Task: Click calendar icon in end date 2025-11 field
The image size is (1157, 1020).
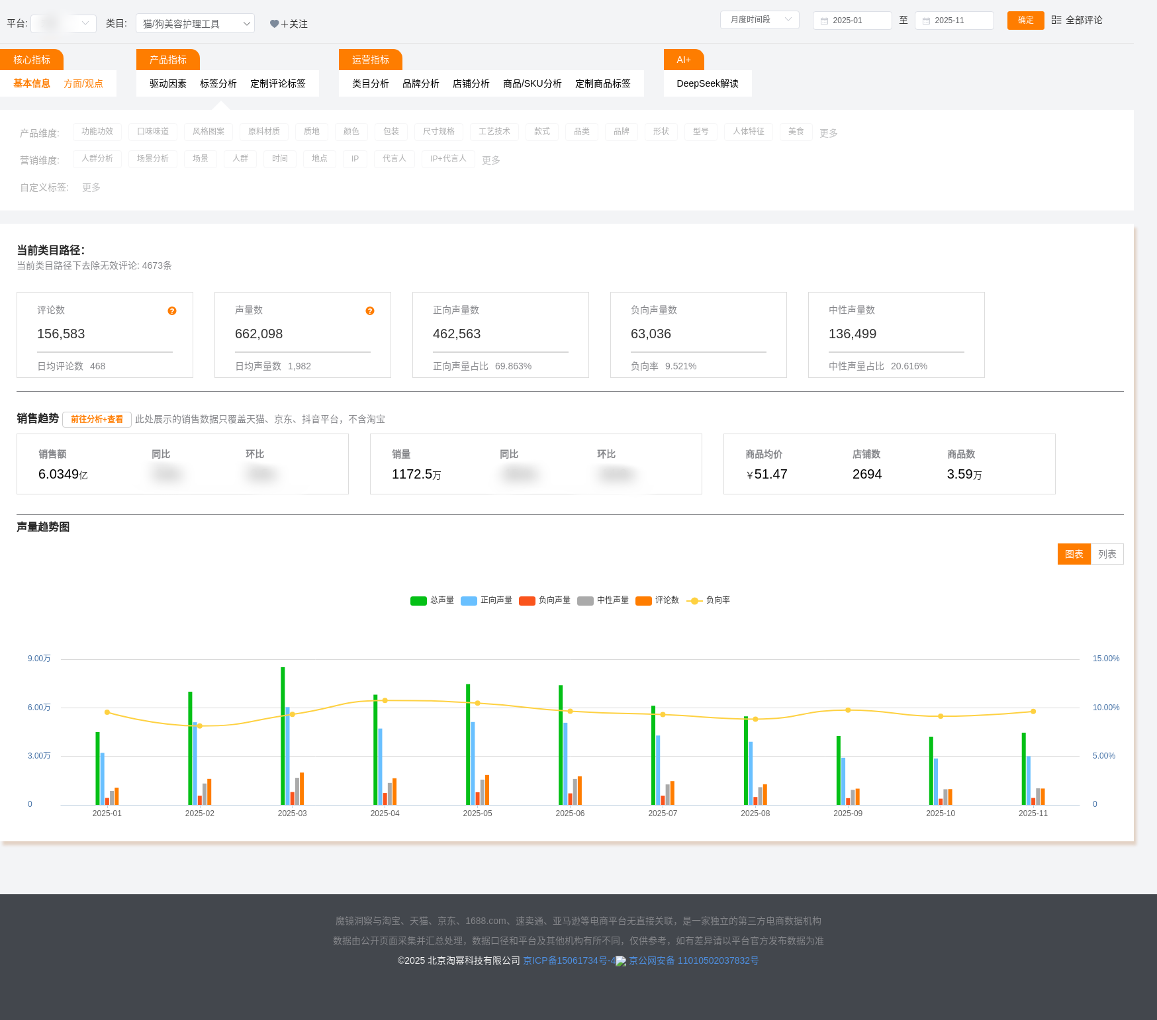Action: 926,21
